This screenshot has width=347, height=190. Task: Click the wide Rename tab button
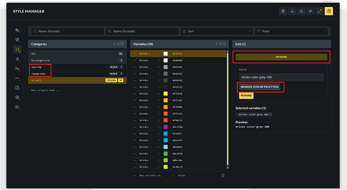pos(281,57)
